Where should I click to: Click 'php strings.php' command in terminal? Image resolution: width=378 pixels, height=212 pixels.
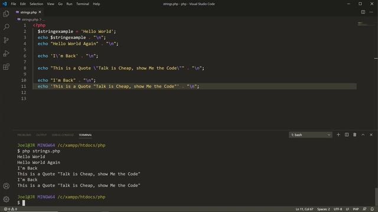[41, 151]
